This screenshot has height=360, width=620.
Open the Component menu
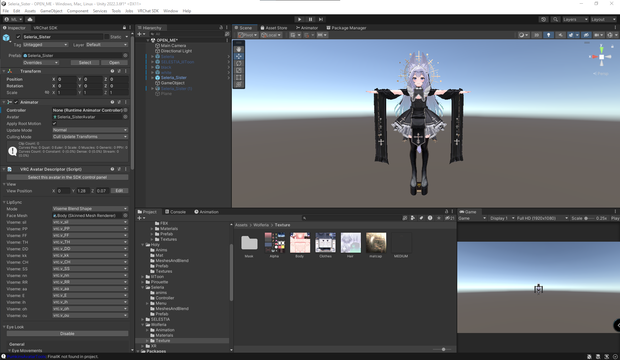pos(77,11)
